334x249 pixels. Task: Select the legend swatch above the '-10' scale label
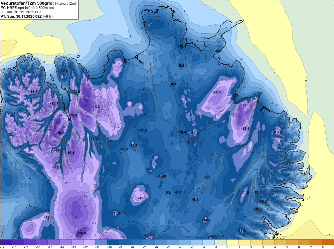113,242
